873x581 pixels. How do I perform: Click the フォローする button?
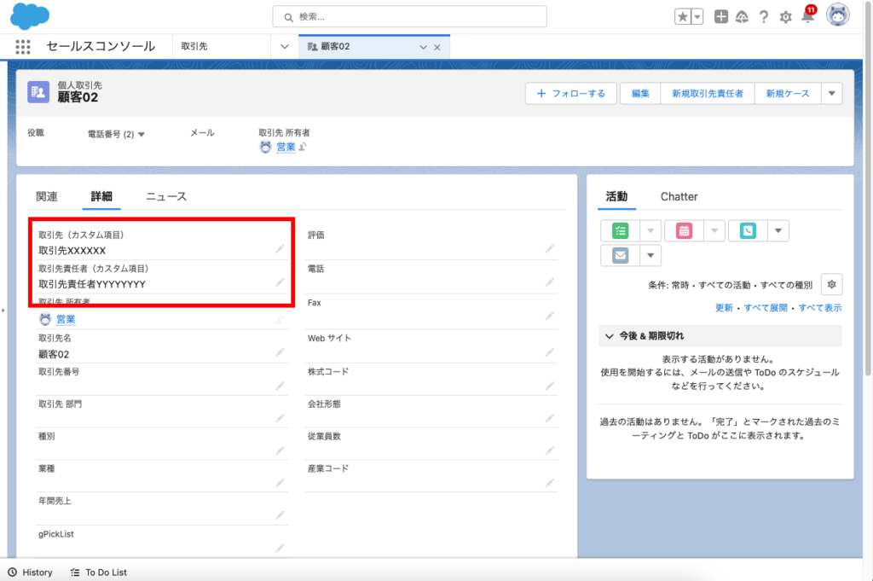pos(570,94)
